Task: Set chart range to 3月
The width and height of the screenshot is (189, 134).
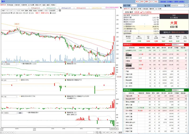Action: 104,132
